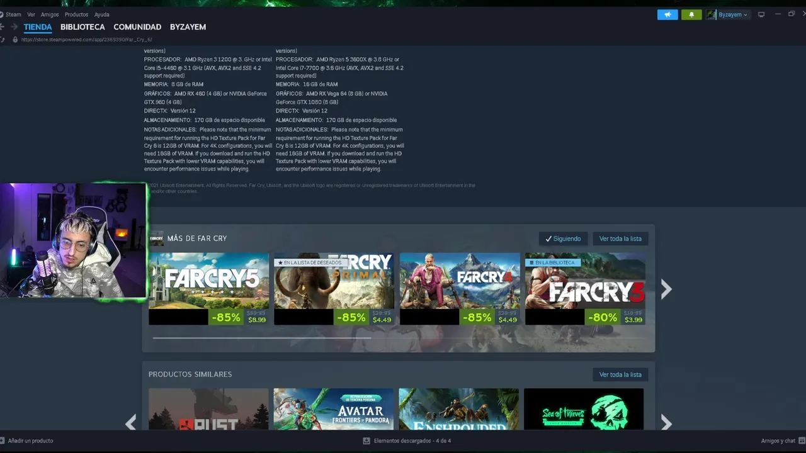
Task: Switch to the BIBLIOTECA tab
Action: (82, 27)
